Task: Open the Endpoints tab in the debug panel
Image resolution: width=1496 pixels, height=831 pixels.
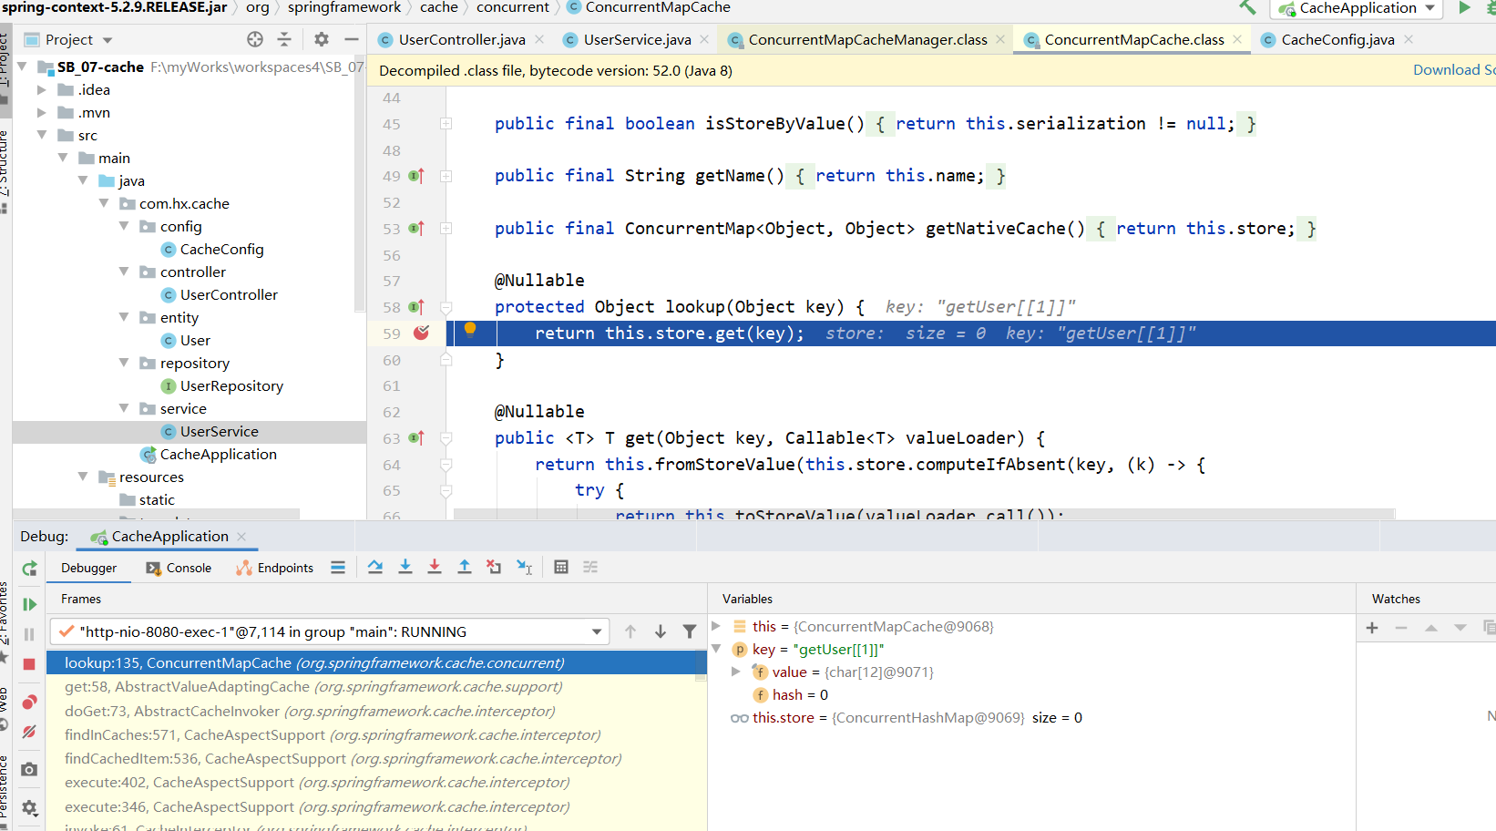Action: [x=274, y=568]
